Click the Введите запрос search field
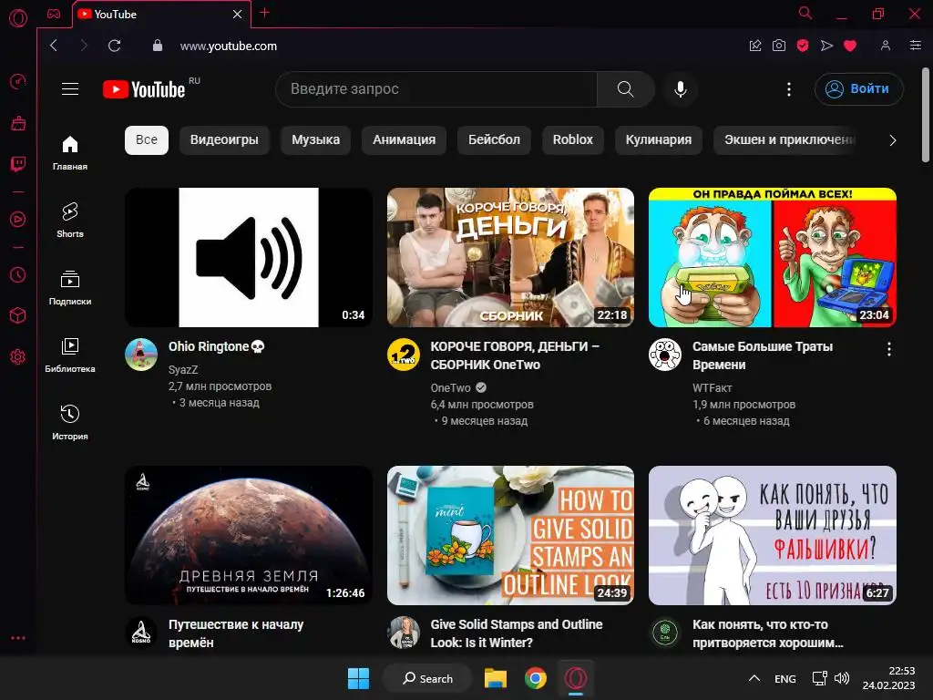 (436, 89)
